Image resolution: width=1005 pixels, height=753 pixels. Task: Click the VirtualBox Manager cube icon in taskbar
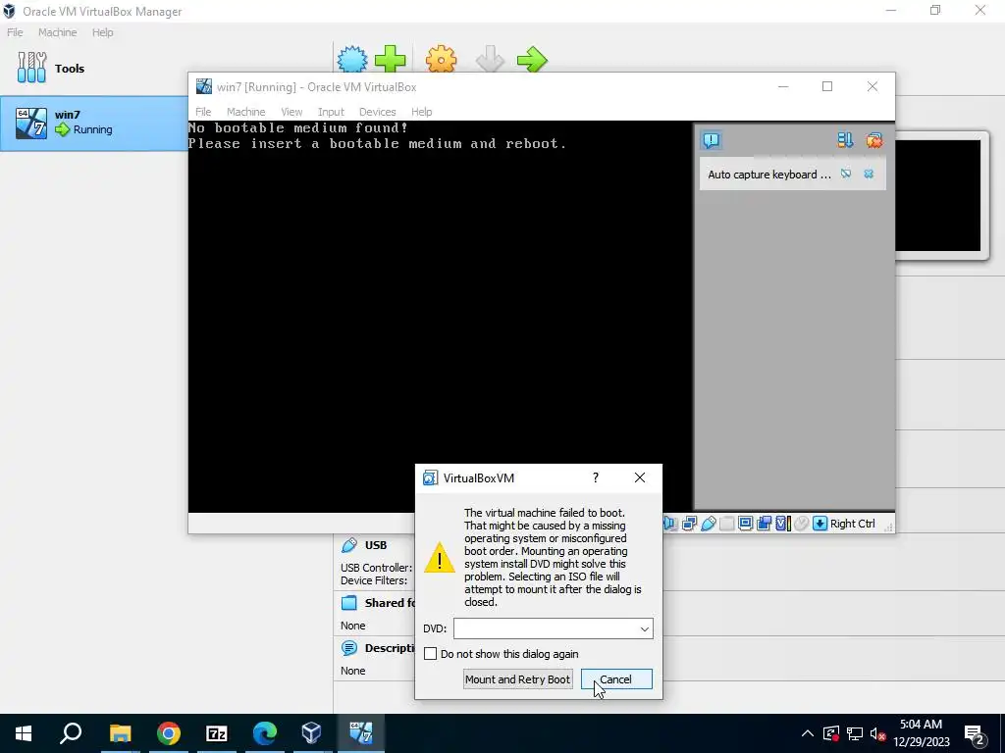(311, 733)
